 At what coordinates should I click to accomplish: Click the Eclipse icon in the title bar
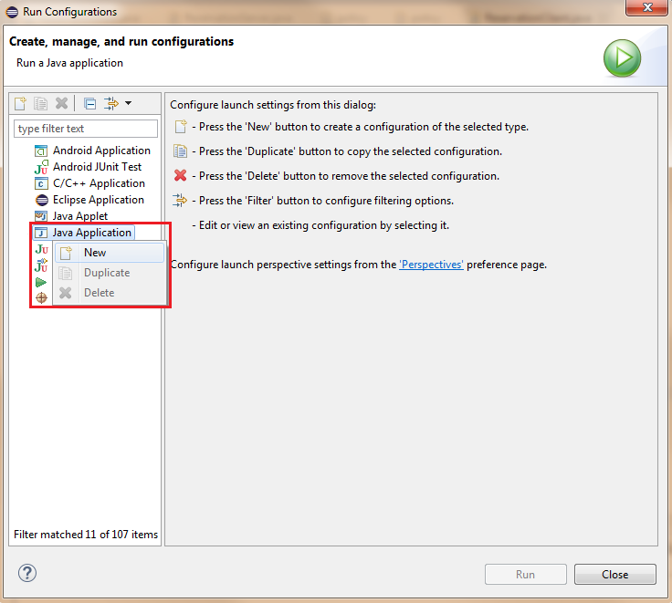pyautogui.click(x=12, y=12)
